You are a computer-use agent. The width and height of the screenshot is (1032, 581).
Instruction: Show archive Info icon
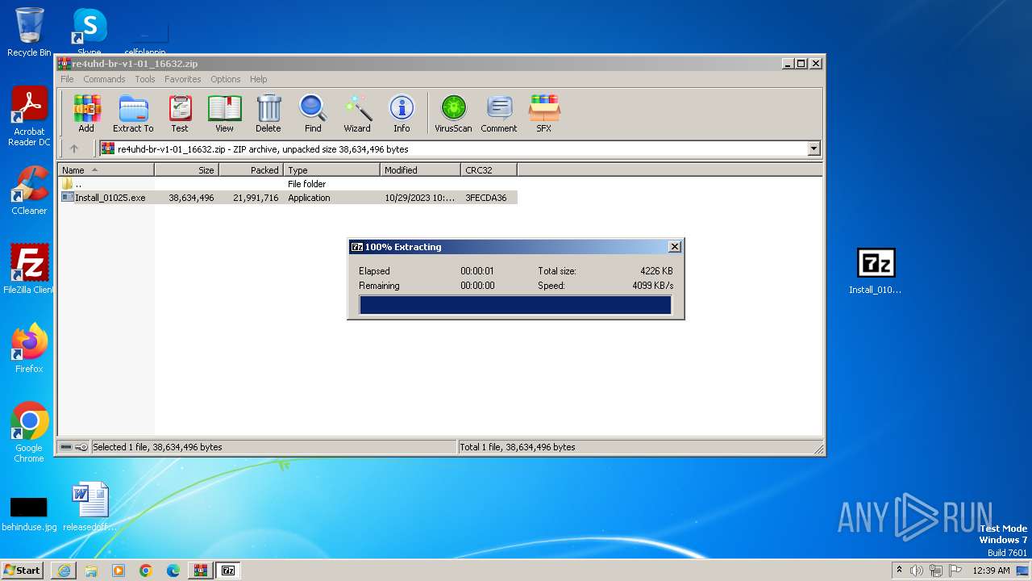[402, 113]
